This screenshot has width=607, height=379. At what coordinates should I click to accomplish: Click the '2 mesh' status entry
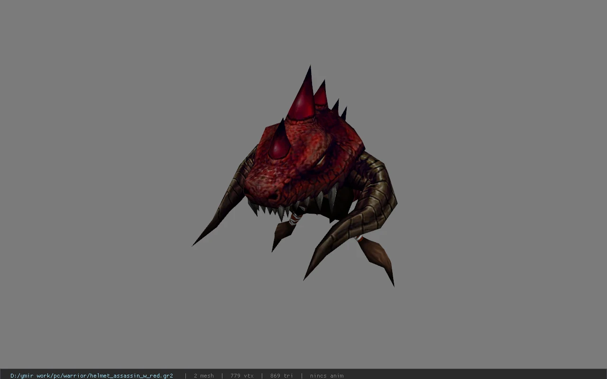pos(203,376)
